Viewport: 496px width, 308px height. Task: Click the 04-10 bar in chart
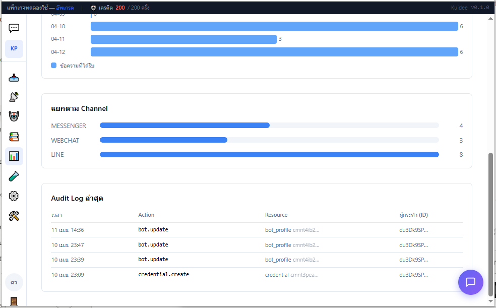point(274,26)
